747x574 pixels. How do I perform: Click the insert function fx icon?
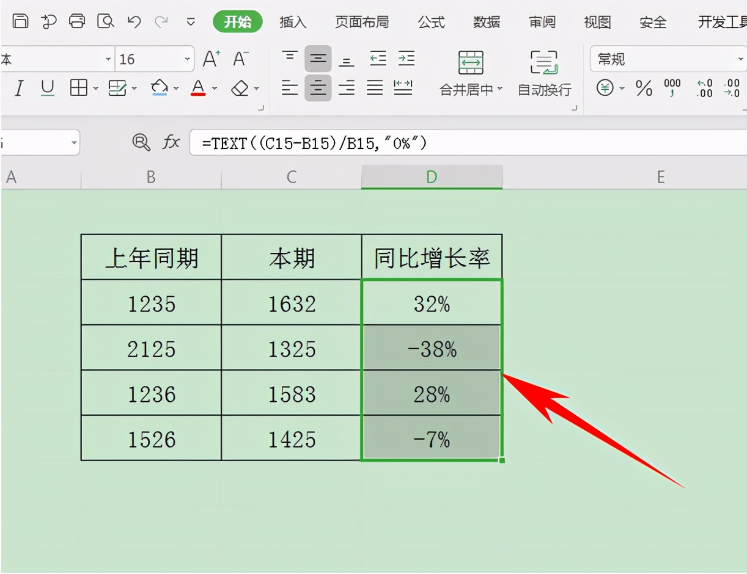tap(171, 142)
